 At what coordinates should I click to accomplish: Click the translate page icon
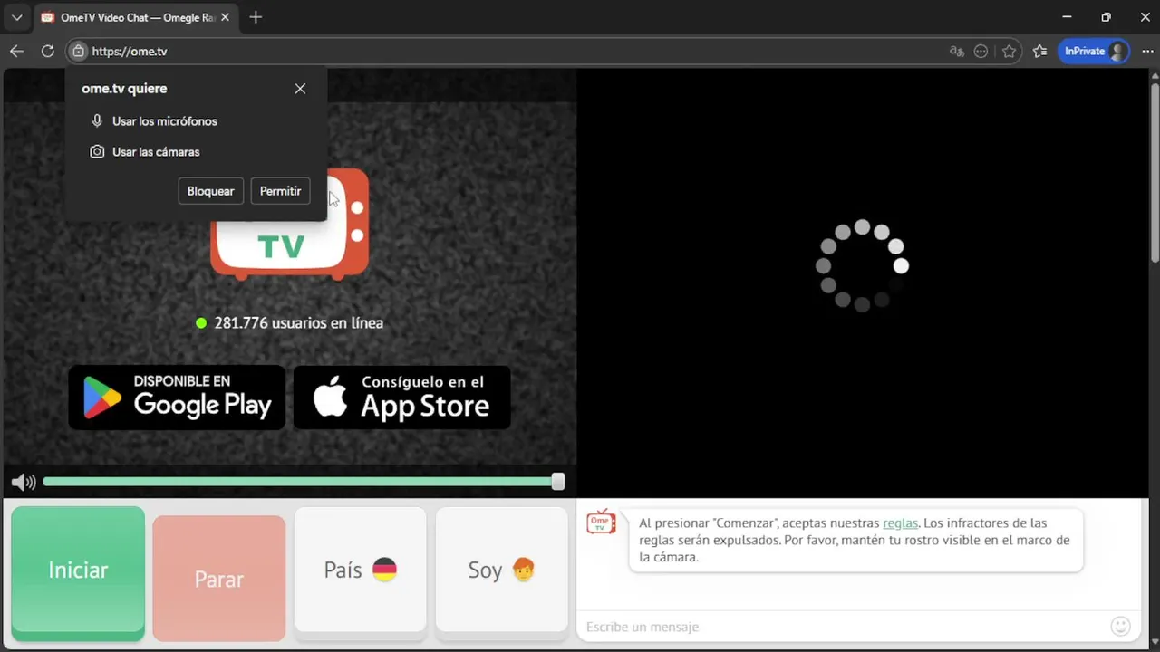pyautogui.click(x=956, y=52)
